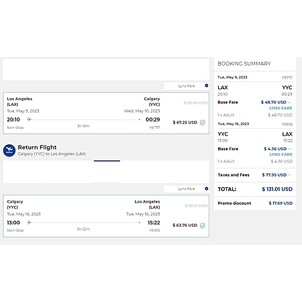Image resolution: width=302 pixels, height=302 pixels.
Task: Click the airplane icon beside 13:00 departure
Action: [x=29, y=222]
